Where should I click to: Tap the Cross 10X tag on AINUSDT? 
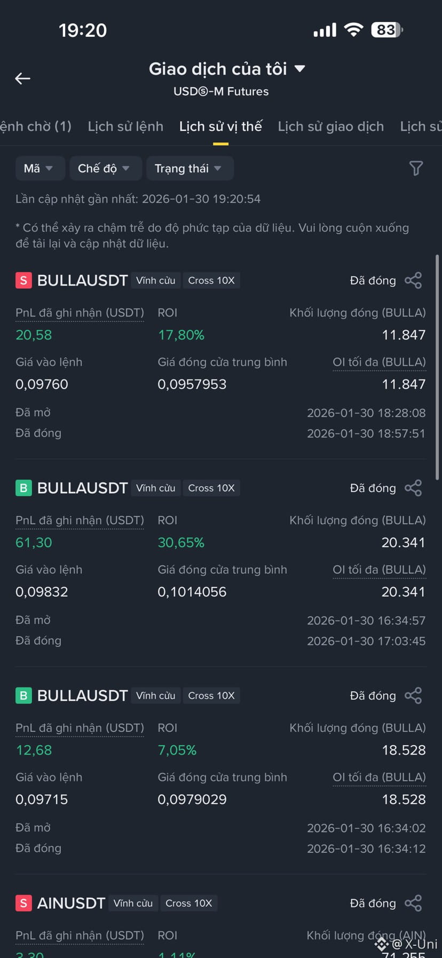(x=189, y=903)
